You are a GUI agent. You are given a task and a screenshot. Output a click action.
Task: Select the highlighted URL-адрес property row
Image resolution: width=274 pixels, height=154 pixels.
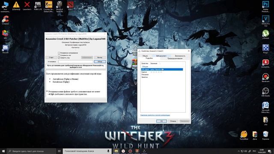(x=162, y=69)
